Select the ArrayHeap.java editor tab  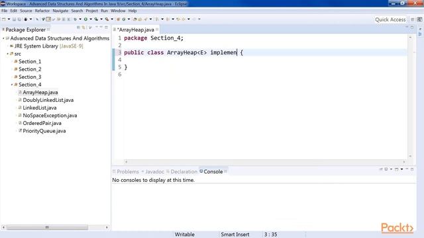coord(135,30)
